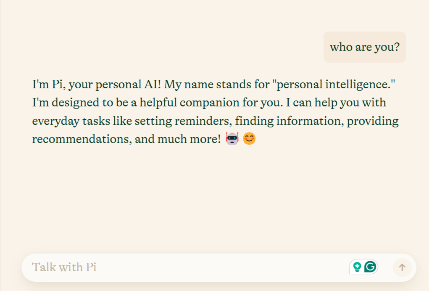Image resolution: width=429 pixels, height=291 pixels.
Task: Open the Grammarly G icon
Action: 370,267
